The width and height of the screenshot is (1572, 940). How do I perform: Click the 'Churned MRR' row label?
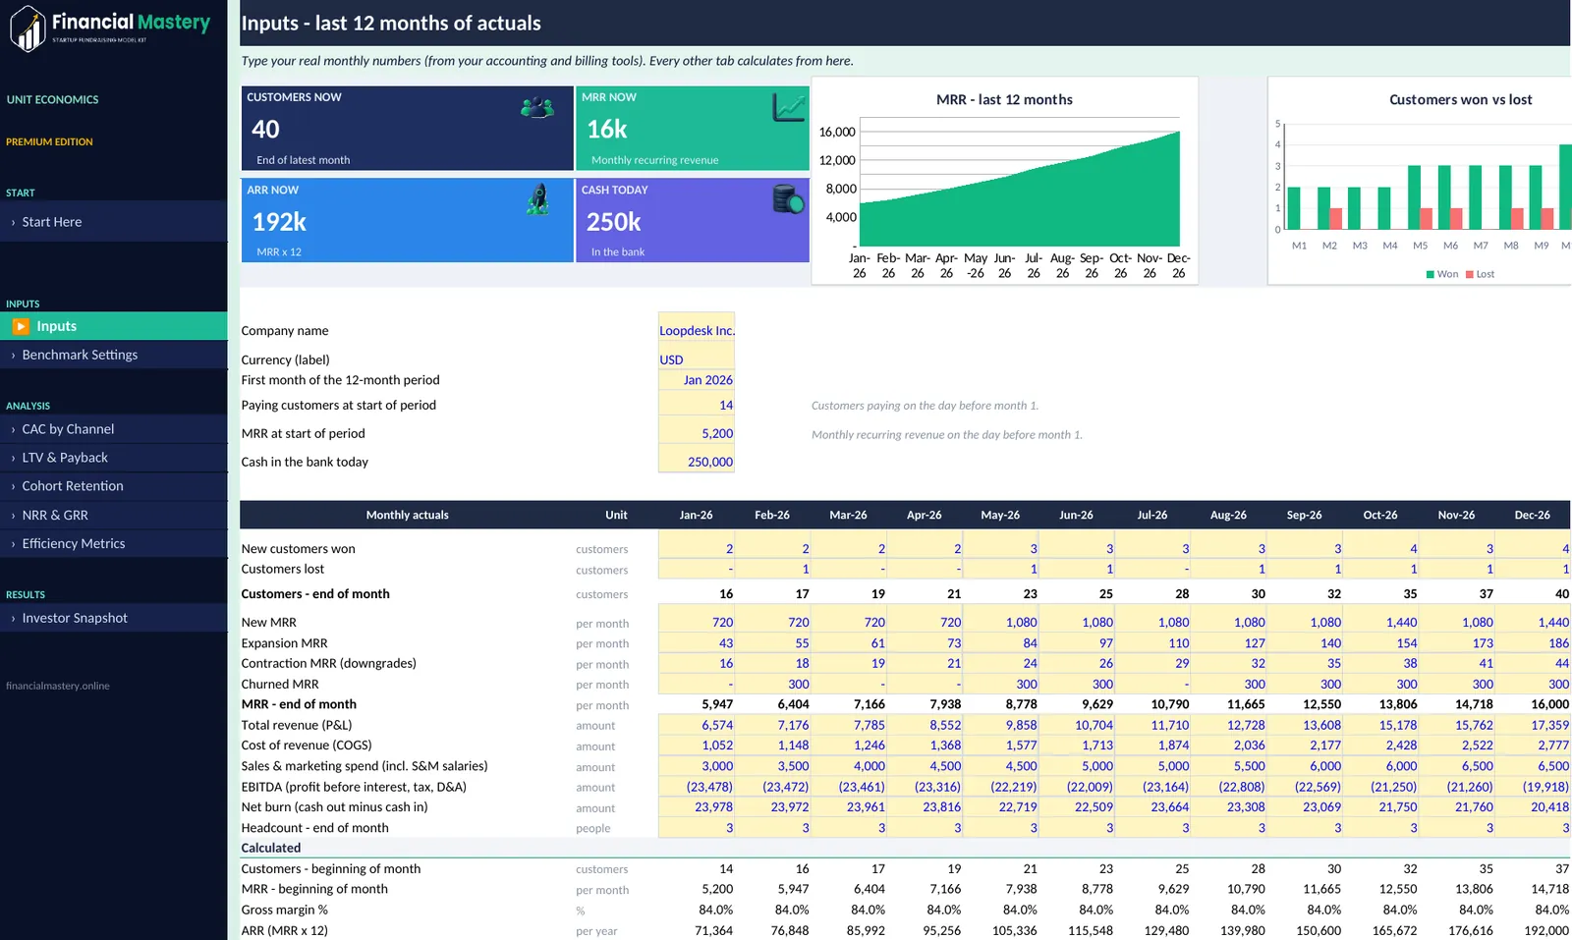coord(280,685)
